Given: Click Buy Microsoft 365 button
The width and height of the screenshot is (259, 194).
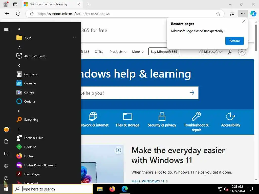Looking at the screenshot, I should coord(164,52).
